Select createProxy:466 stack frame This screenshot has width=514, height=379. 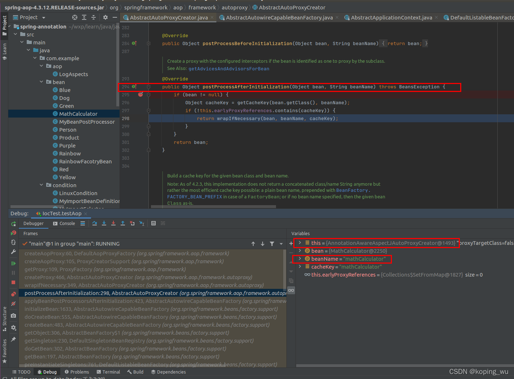[138, 277]
